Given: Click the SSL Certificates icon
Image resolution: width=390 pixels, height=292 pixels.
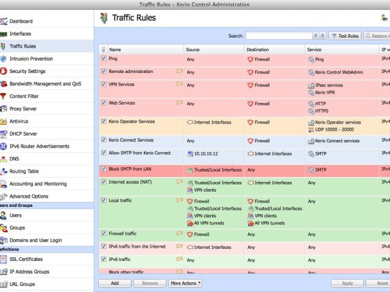Looking at the screenshot, I should [x=3, y=259].
